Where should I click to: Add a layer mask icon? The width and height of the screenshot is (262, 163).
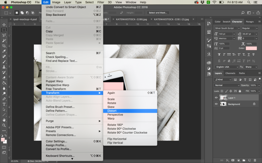point(233,160)
